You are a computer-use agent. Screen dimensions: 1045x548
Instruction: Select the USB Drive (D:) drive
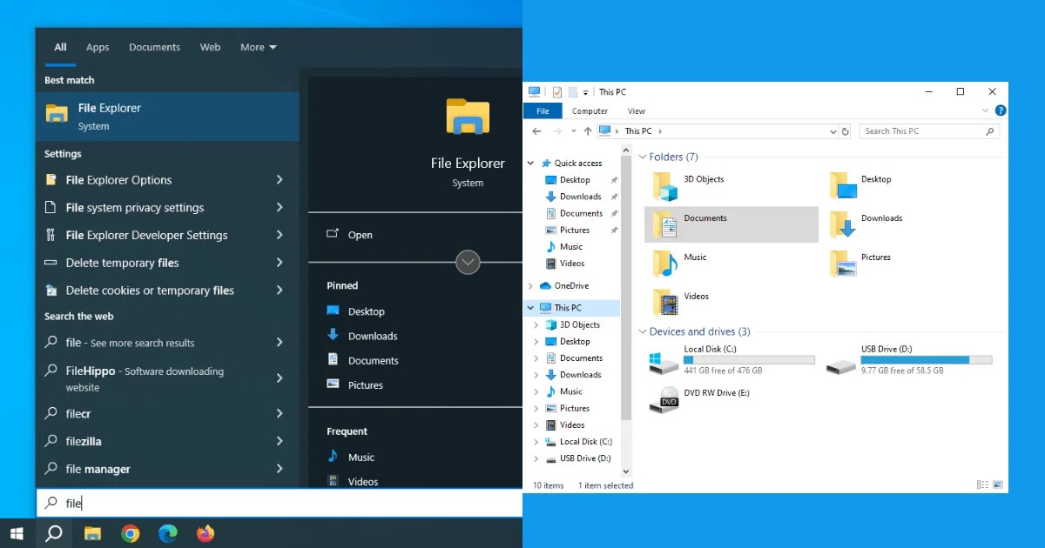(909, 360)
